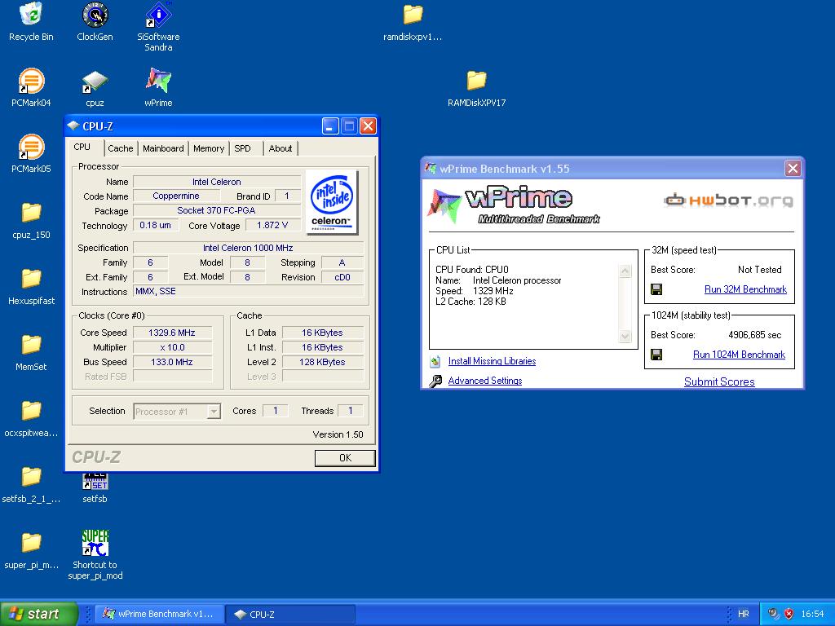
Task: Click the Run 1024M Benchmark link
Action: [x=739, y=355]
